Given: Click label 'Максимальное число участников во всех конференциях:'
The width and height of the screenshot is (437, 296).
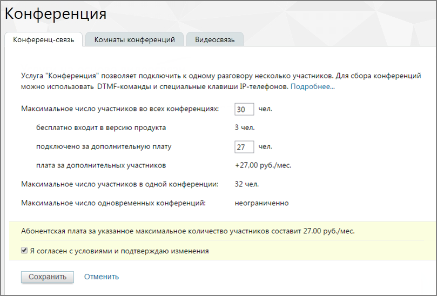Looking at the screenshot, I should tap(120, 109).
